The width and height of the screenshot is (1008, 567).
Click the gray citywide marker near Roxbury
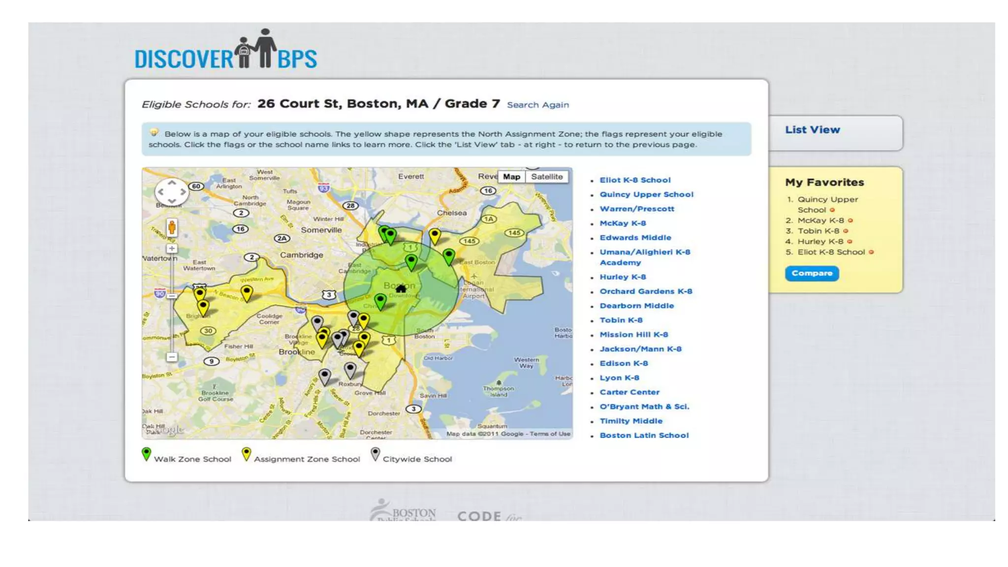[350, 369]
